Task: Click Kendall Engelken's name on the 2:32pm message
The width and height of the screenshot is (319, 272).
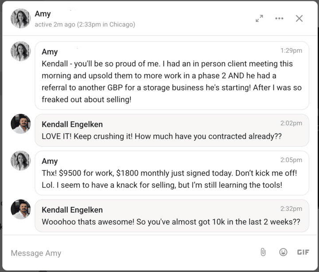Action: click(x=72, y=210)
